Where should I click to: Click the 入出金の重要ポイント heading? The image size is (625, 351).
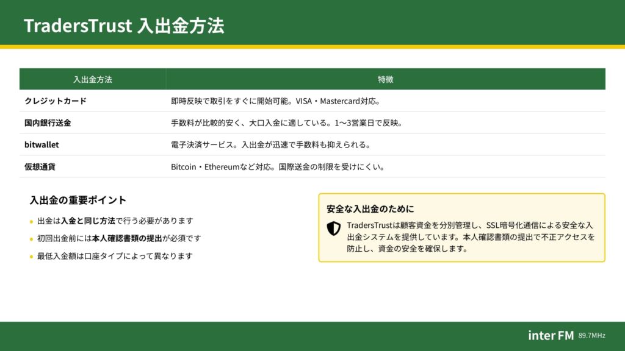[78, 200]
